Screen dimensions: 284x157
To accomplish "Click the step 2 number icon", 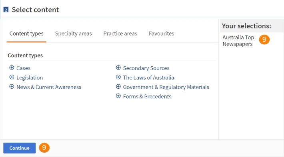I will (6, 10).
